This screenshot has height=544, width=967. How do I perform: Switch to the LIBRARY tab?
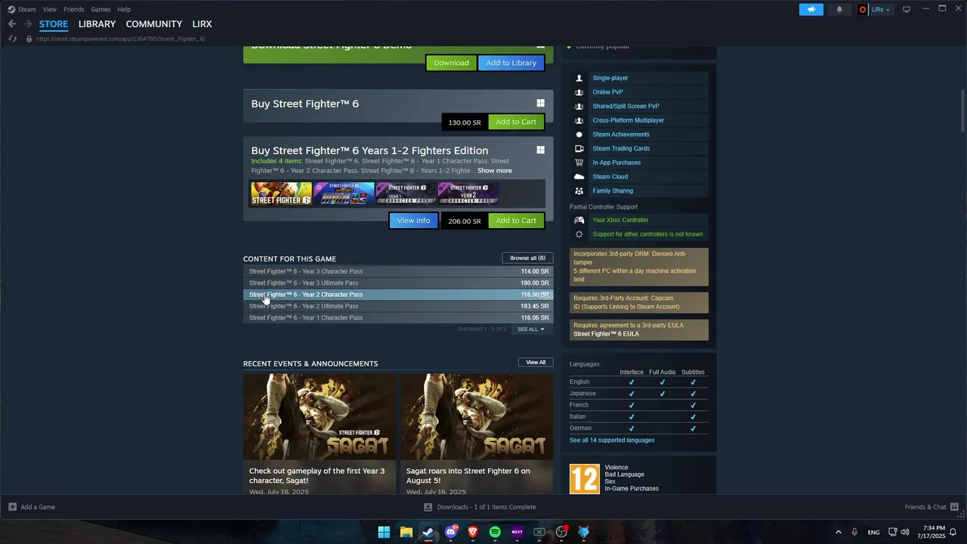pyautogui.click(x=97, y=24)
